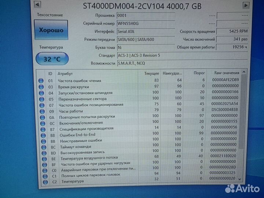This screenshot has height=198, width=264.
Task: Click status circle icon for attribute BE
Action: click(x=44, y=159)
